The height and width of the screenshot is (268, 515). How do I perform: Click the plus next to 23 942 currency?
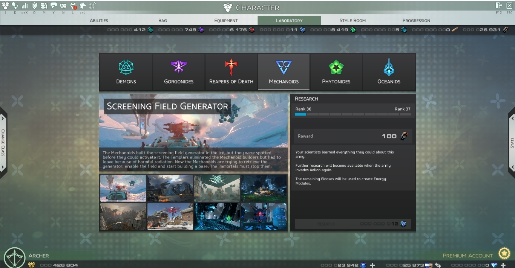click(372, 265)
